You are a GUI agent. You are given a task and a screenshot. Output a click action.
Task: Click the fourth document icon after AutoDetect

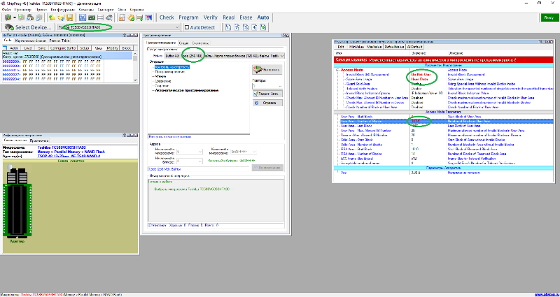pos(254,27)
